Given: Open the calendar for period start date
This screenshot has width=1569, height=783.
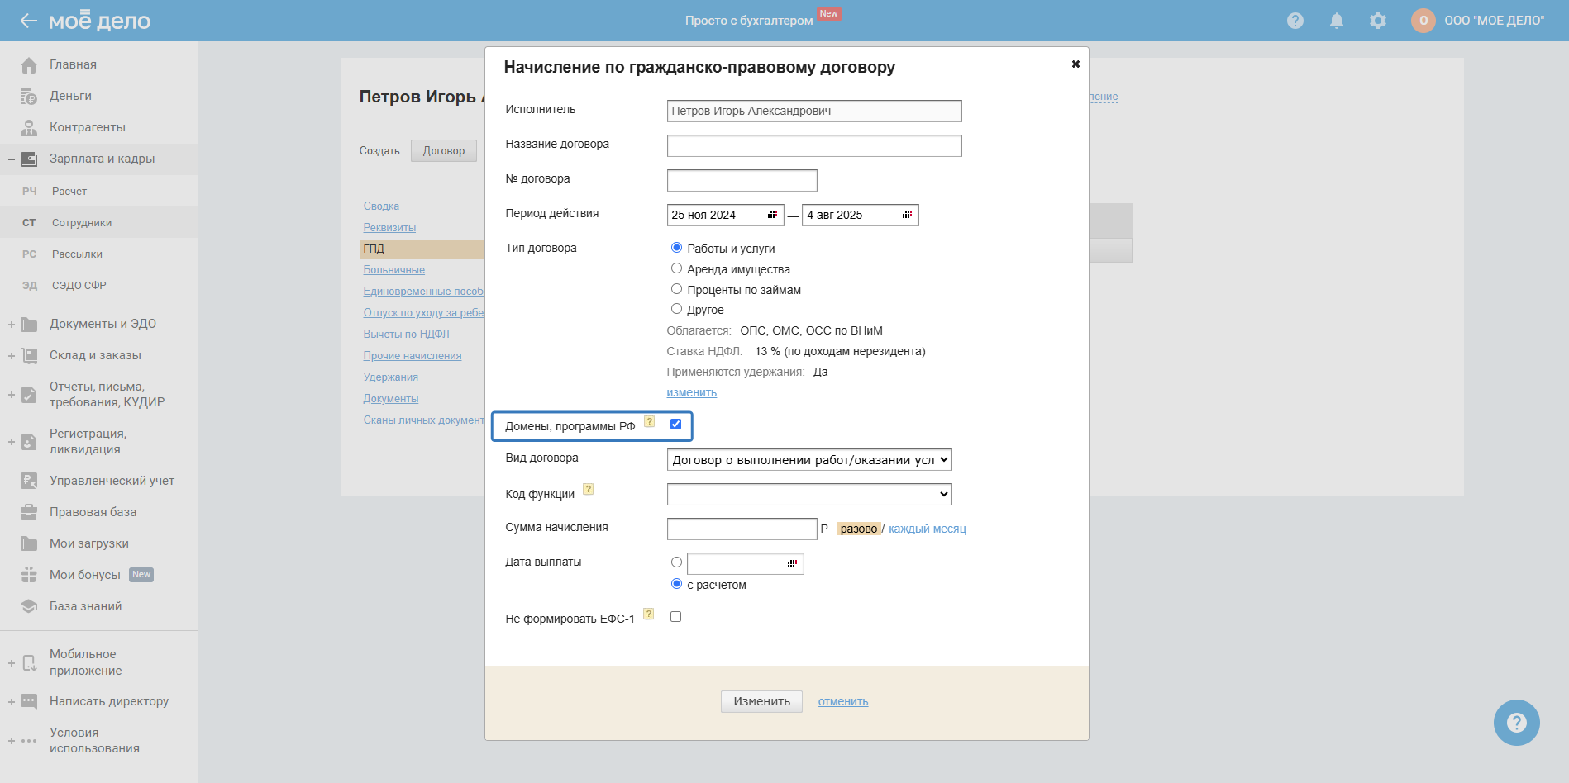Looking at the screenshot, I should tap(772, 215).
